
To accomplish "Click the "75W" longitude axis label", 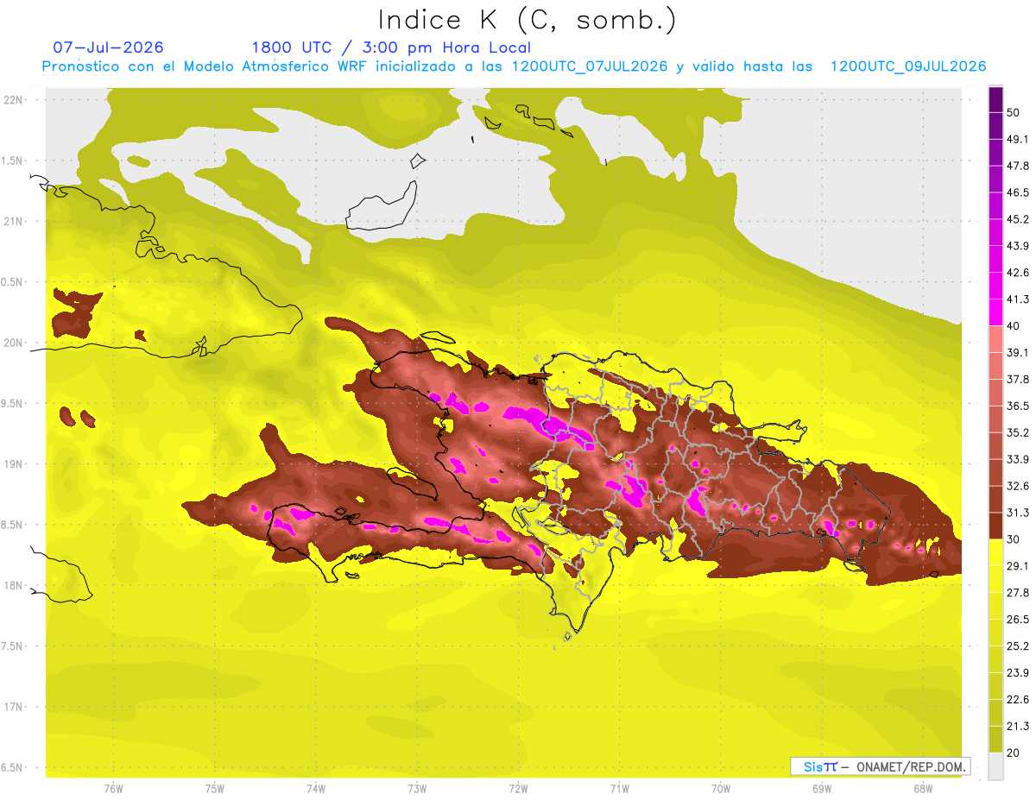I will pos(215,788).
